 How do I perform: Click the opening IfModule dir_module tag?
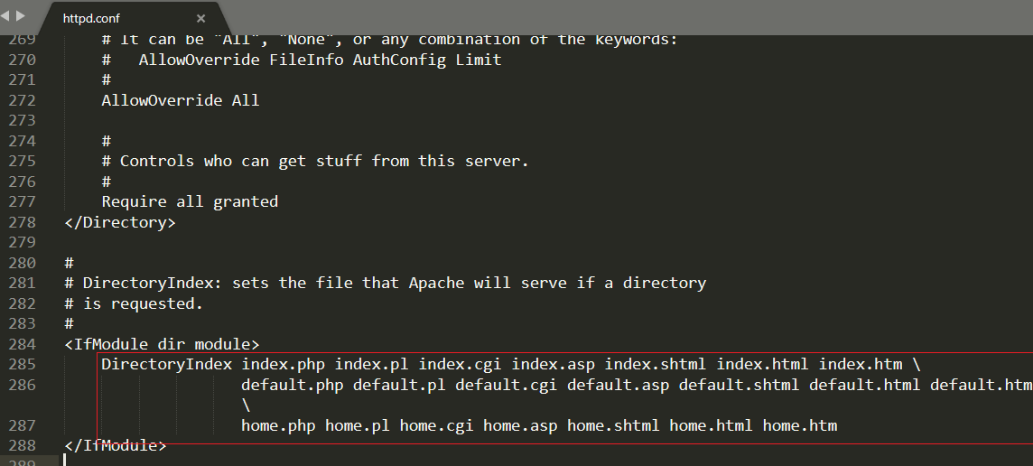coord(162,344)
